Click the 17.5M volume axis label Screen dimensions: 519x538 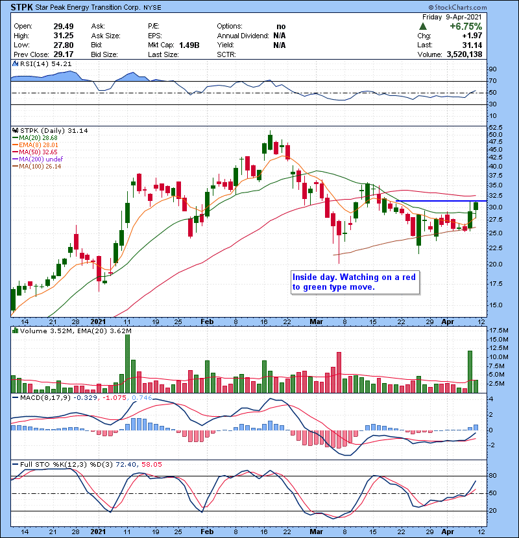[499, 331]
